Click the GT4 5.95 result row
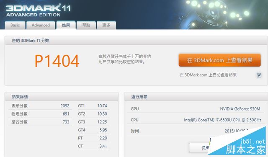The height and width of the screenshot is (157, 268). 93,130
